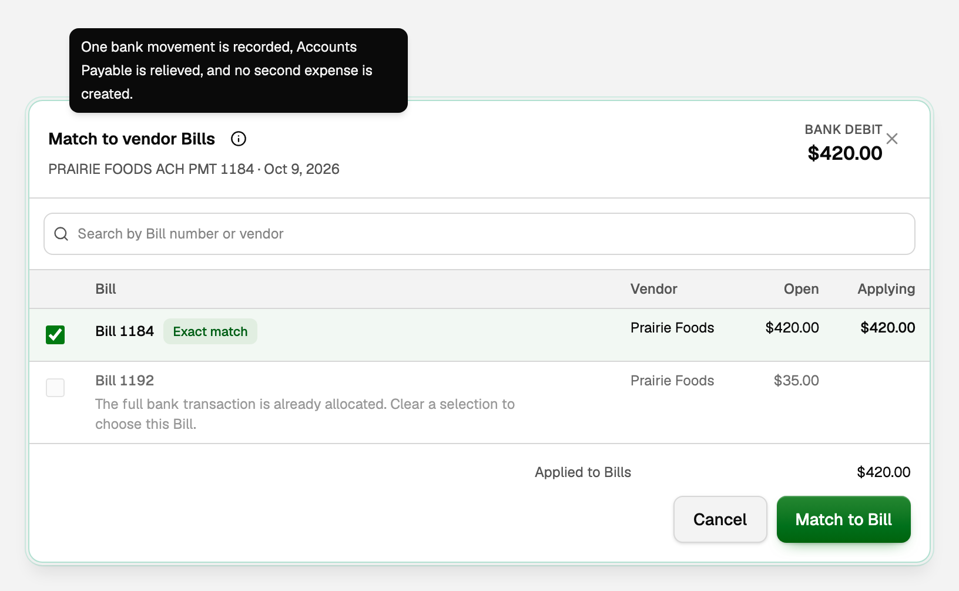Click the Bill column header
The width and height of the screenshot is (959, 591).
[106, 289]
